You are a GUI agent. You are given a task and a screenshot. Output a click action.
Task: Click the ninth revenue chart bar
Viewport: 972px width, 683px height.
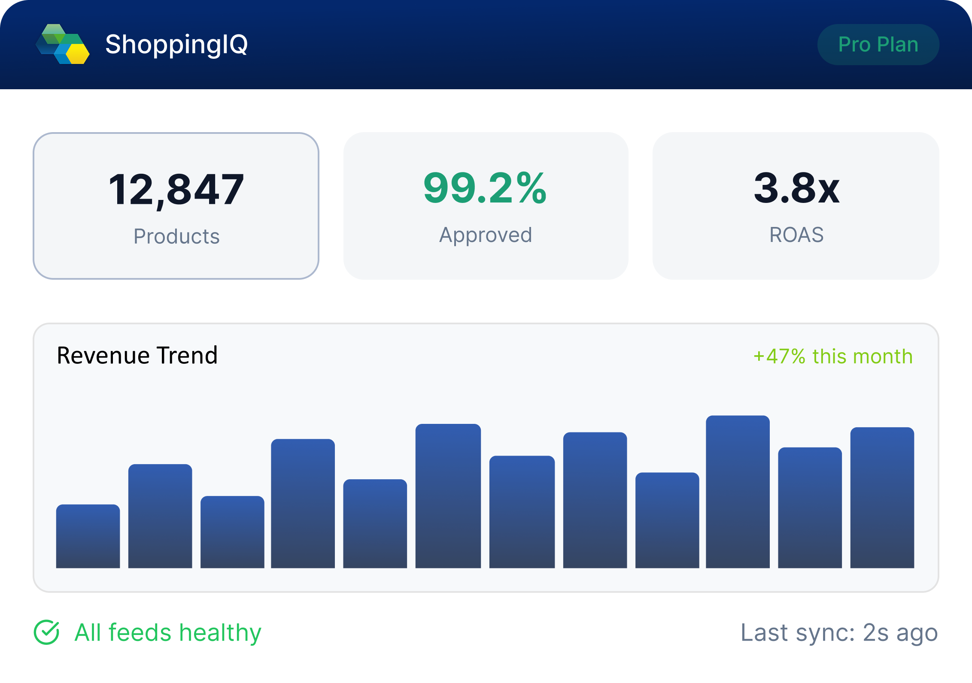pyautogui.click(x=667, y=520)
